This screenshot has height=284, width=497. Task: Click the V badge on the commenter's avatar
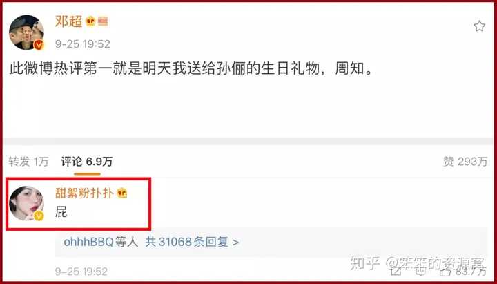coord(39,216)
